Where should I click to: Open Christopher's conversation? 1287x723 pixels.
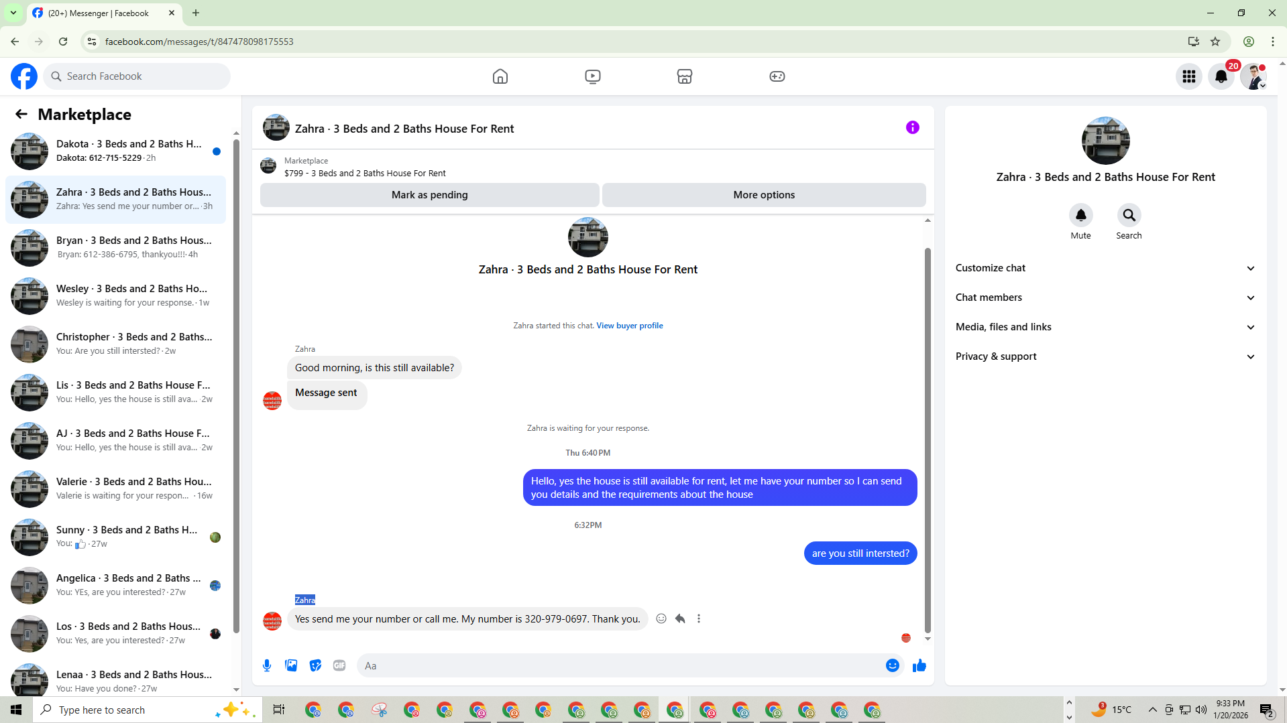tap(115, 344)
